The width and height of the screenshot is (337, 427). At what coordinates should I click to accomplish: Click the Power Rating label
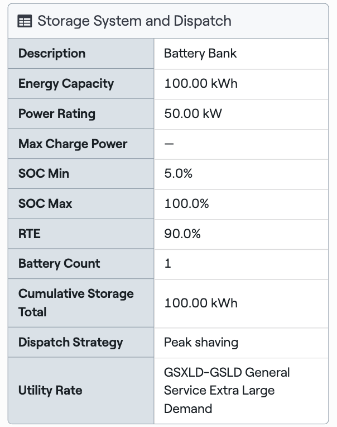click(x=57, y=114)
